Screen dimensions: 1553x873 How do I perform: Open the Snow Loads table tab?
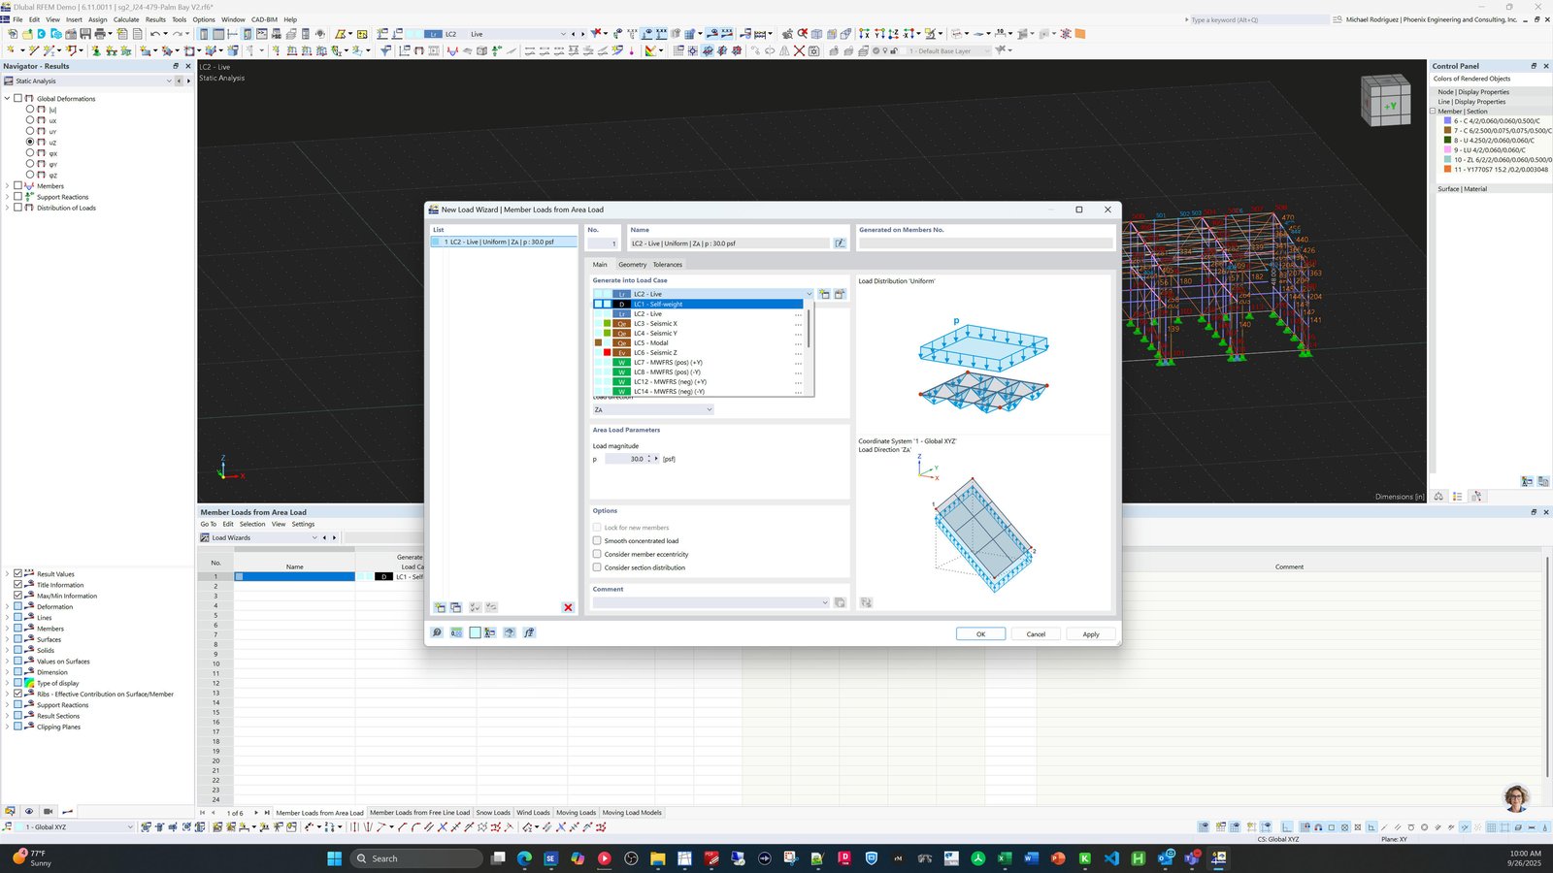point(493,813)
